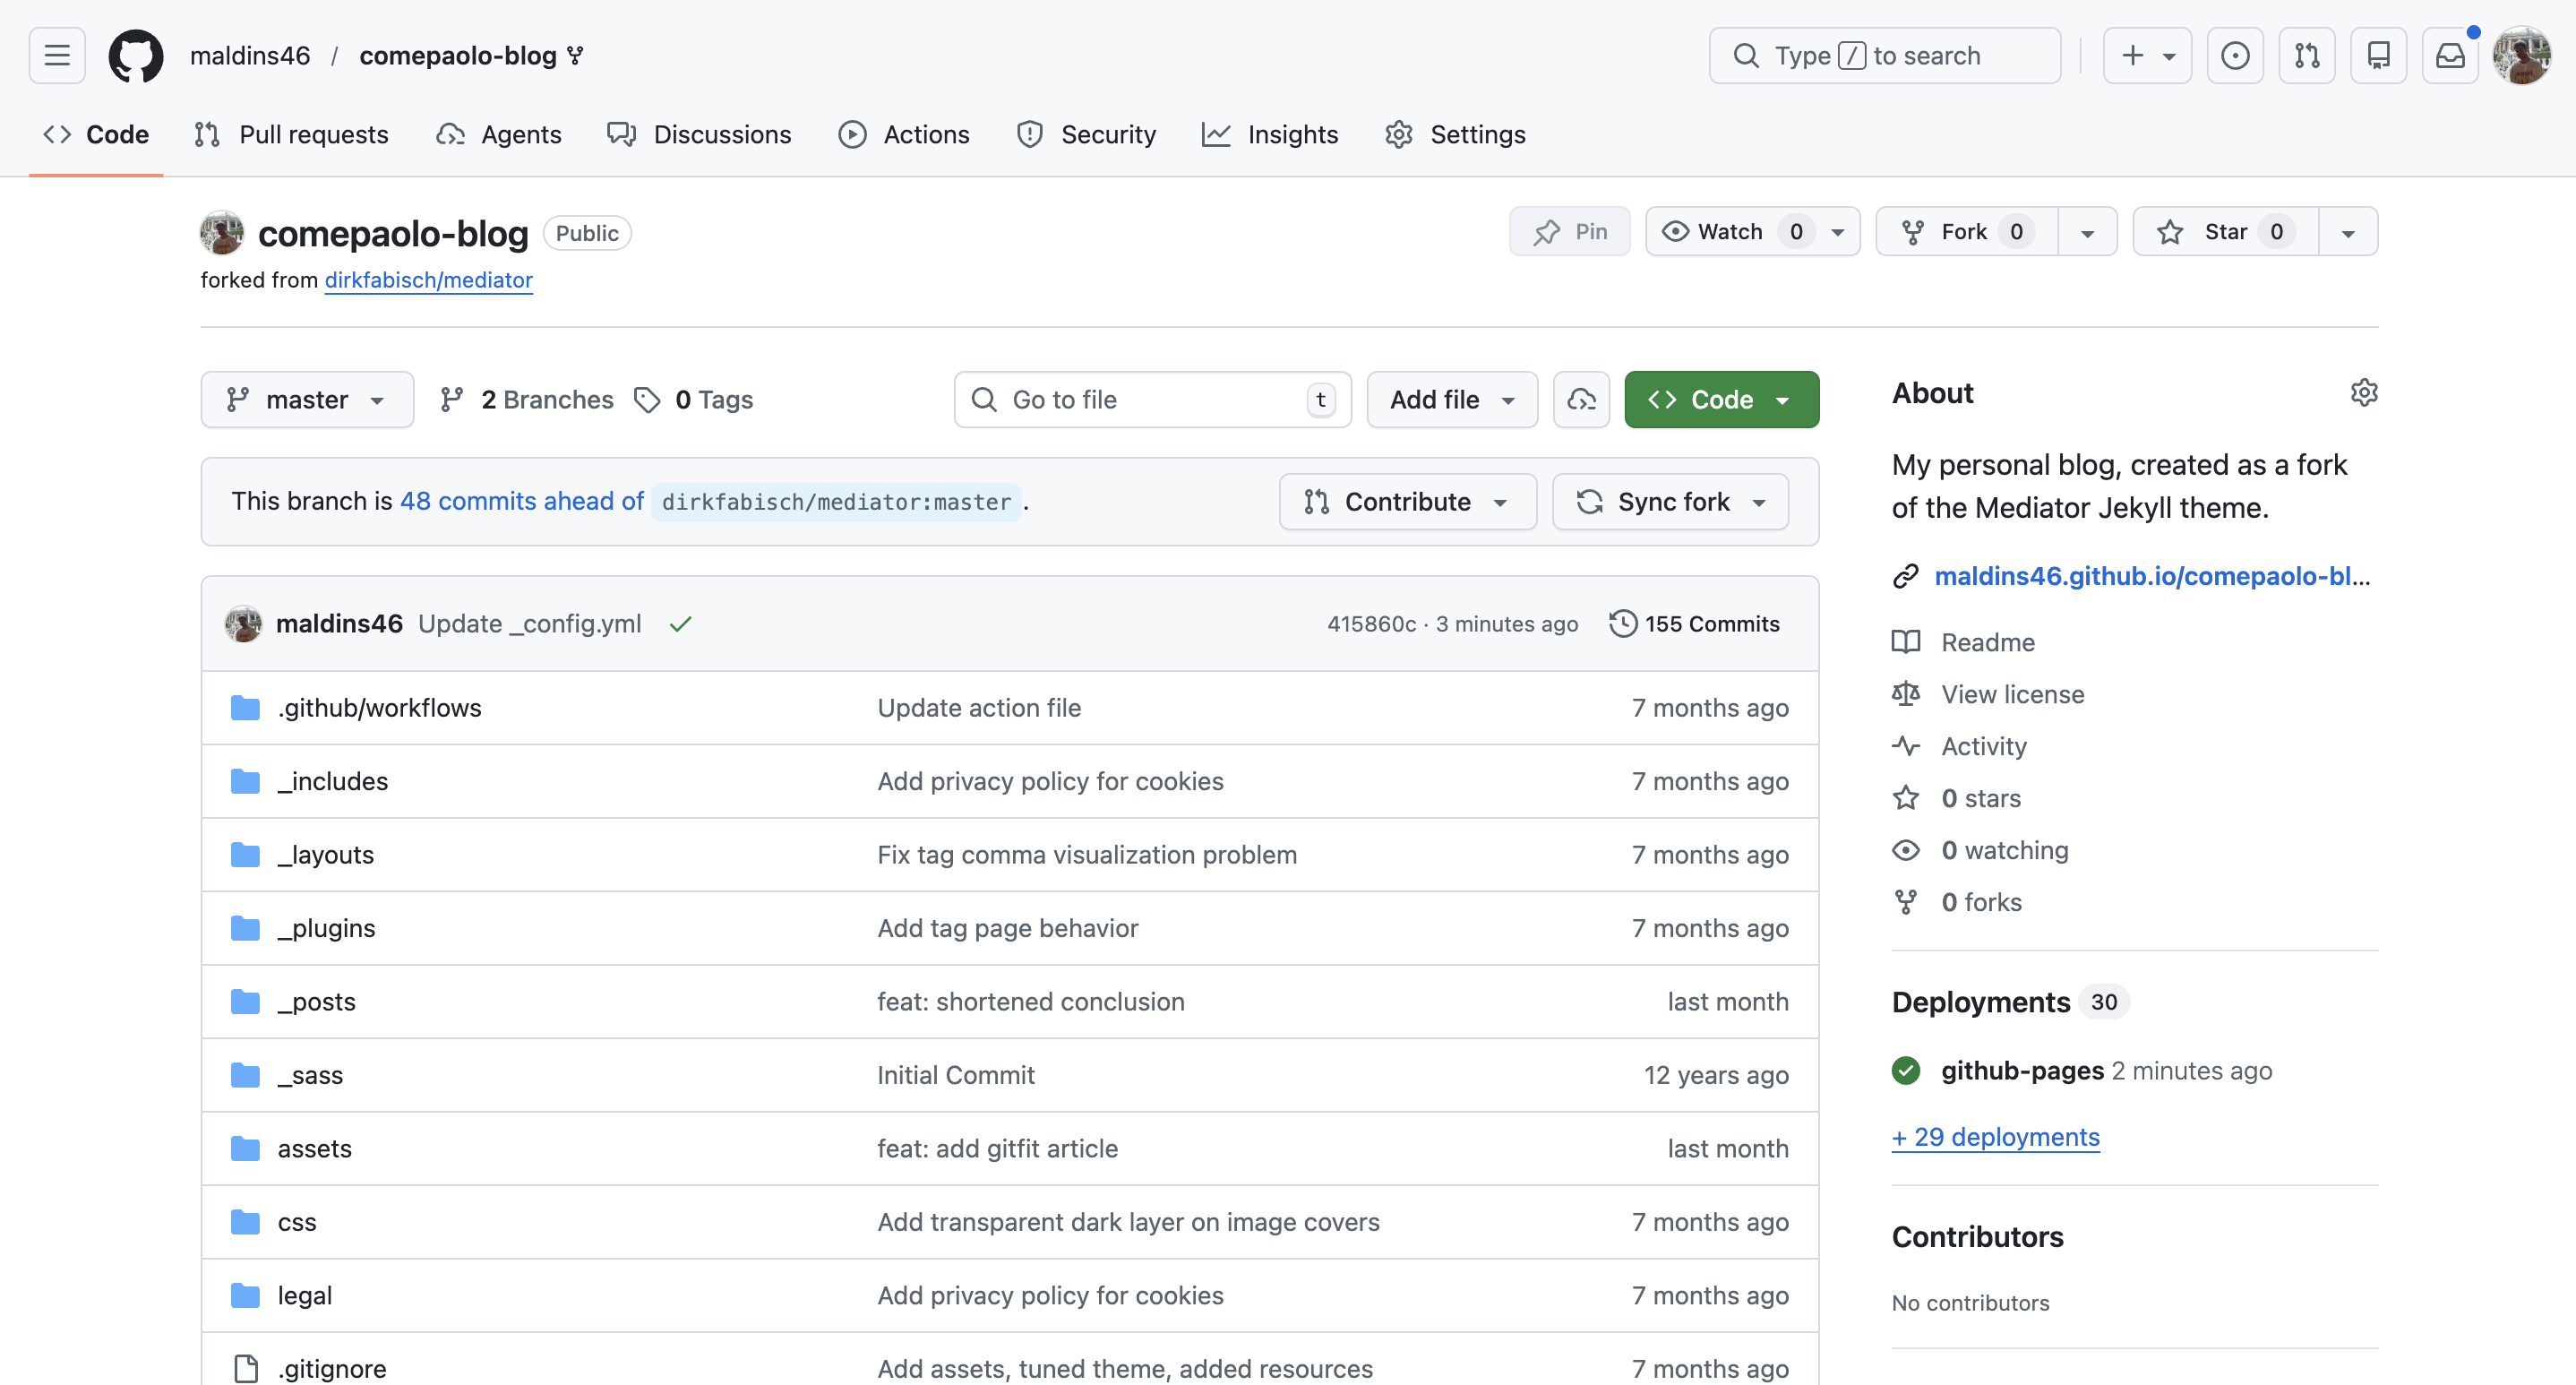Viewport: 2576px width, 1385px height.
Task: Open the hamburger navigation menu
Action: pyautogui.click(x=57, y=55)
